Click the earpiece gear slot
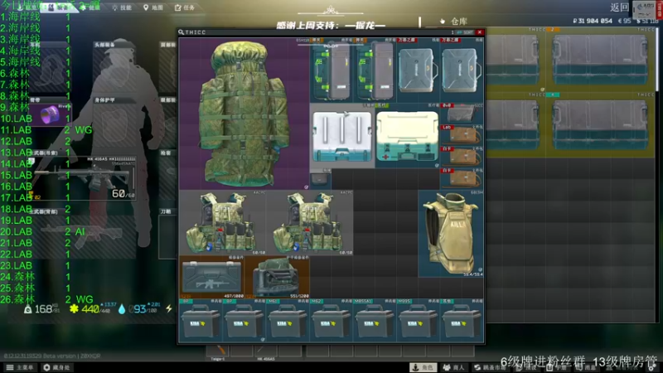The width and height of the screenshot is (663, 373). pyautogui.click(x=50, y=69)
